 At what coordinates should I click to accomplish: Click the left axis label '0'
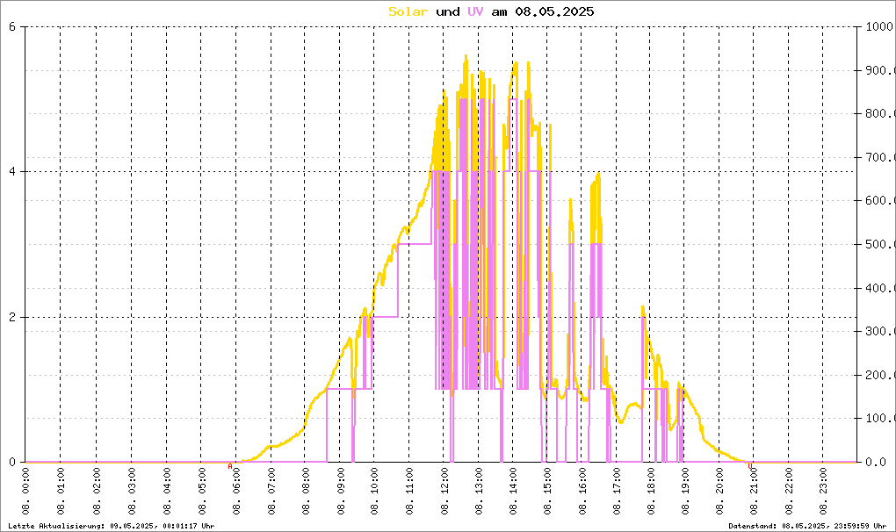pos(12,463)
